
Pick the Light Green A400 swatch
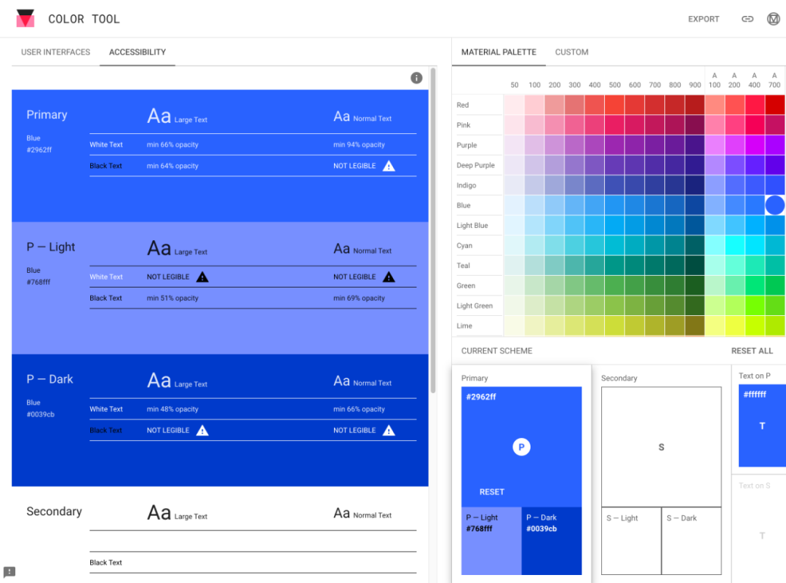pos(755,305)
